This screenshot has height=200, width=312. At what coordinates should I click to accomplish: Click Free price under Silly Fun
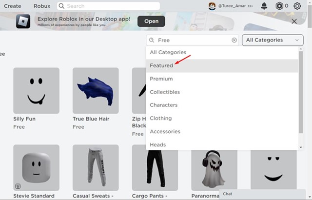(x=19, y=127)
